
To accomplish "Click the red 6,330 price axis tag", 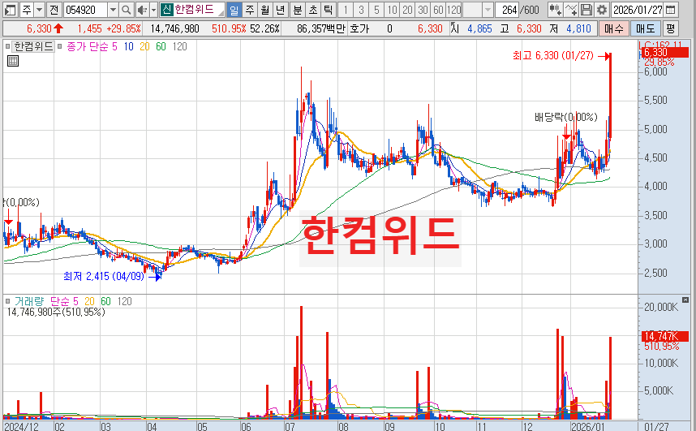I will pyautogui.click(x=664, y=53).
